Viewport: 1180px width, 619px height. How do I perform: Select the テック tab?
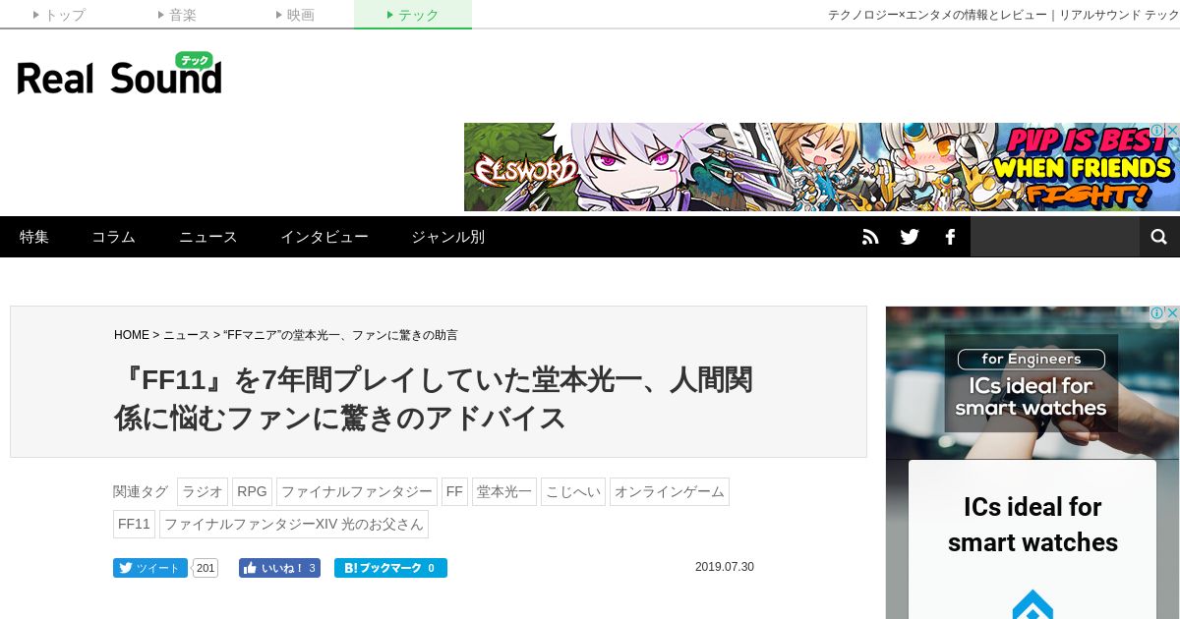pyautogui.click(x=413, y=15)
